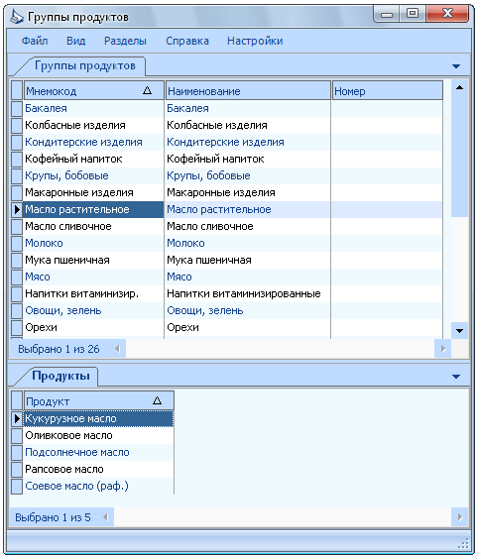This screenshot has height=558, width=478.
Task: Tick the row selector box for Бакалея
Action: pos(17,108)
